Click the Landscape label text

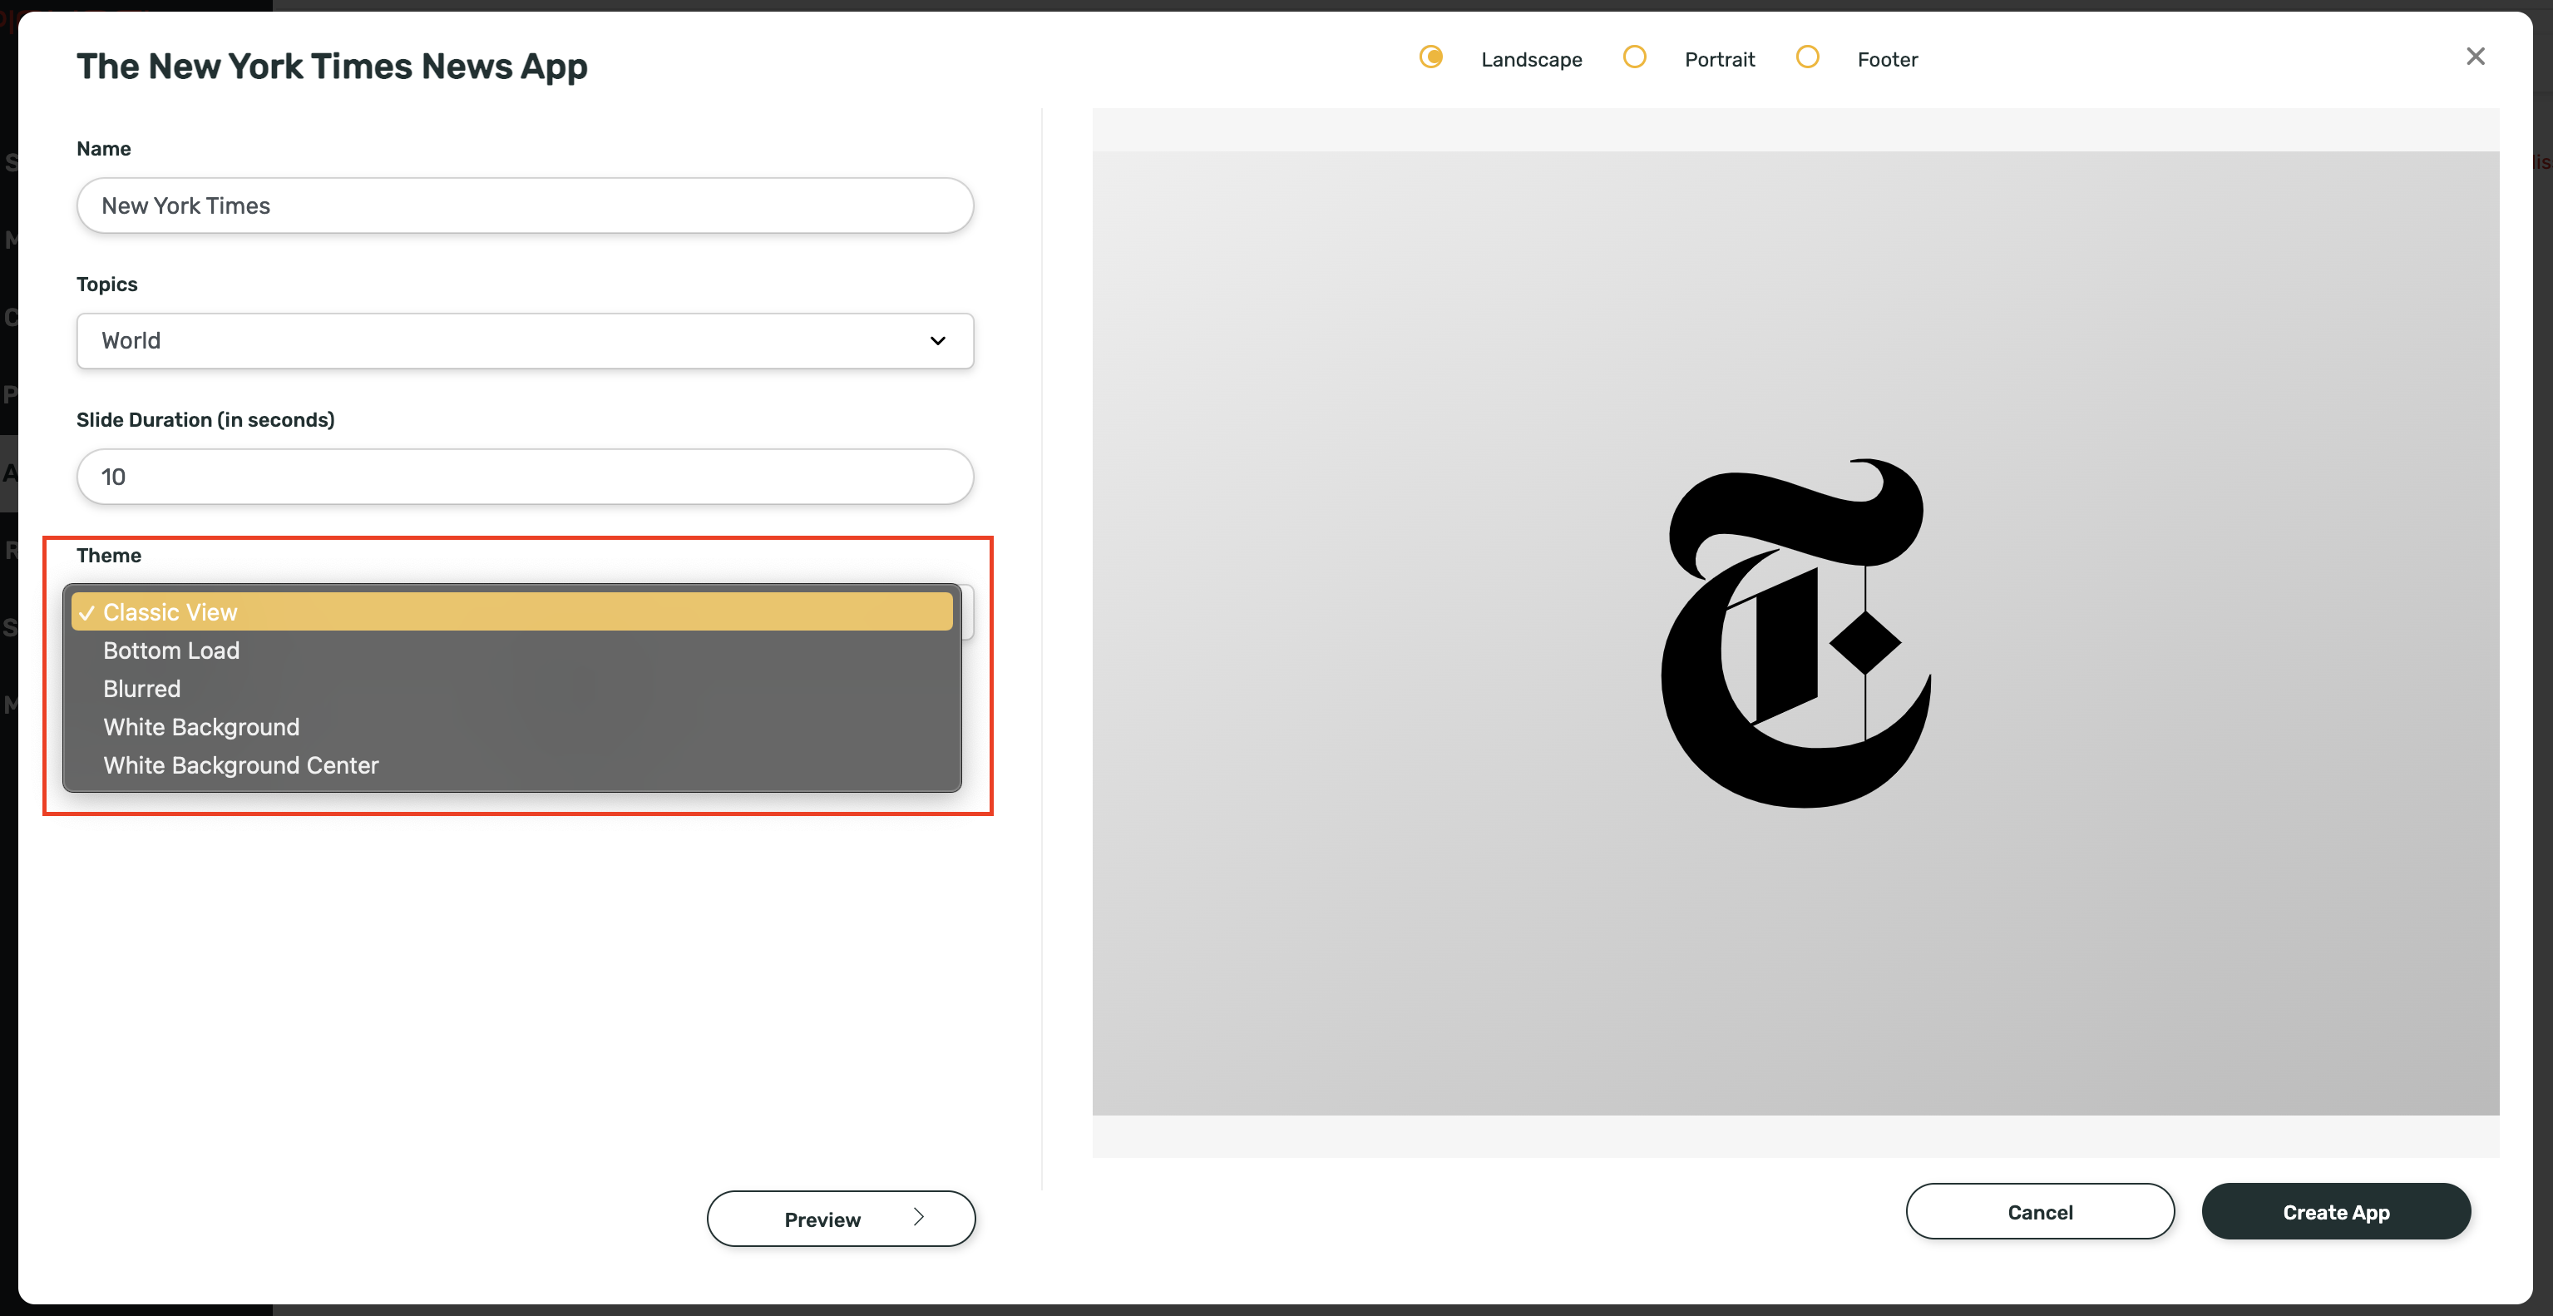click(1531, 60)
